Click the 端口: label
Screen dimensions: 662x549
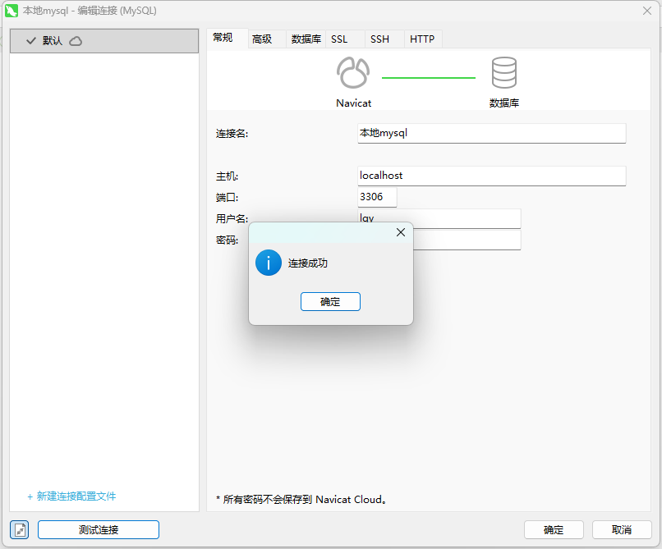coord(228,198)
